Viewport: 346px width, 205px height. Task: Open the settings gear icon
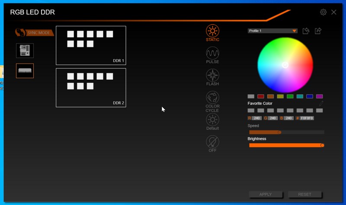pos(323,12)
